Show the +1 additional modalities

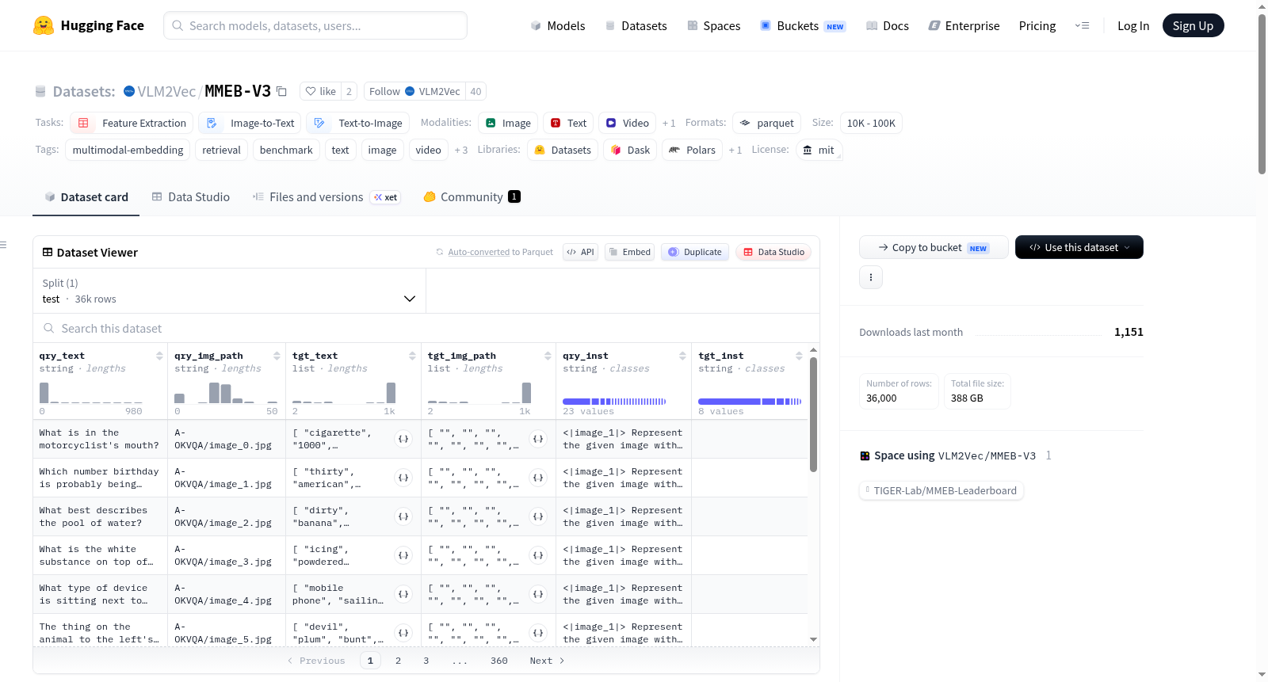(669, 123)
